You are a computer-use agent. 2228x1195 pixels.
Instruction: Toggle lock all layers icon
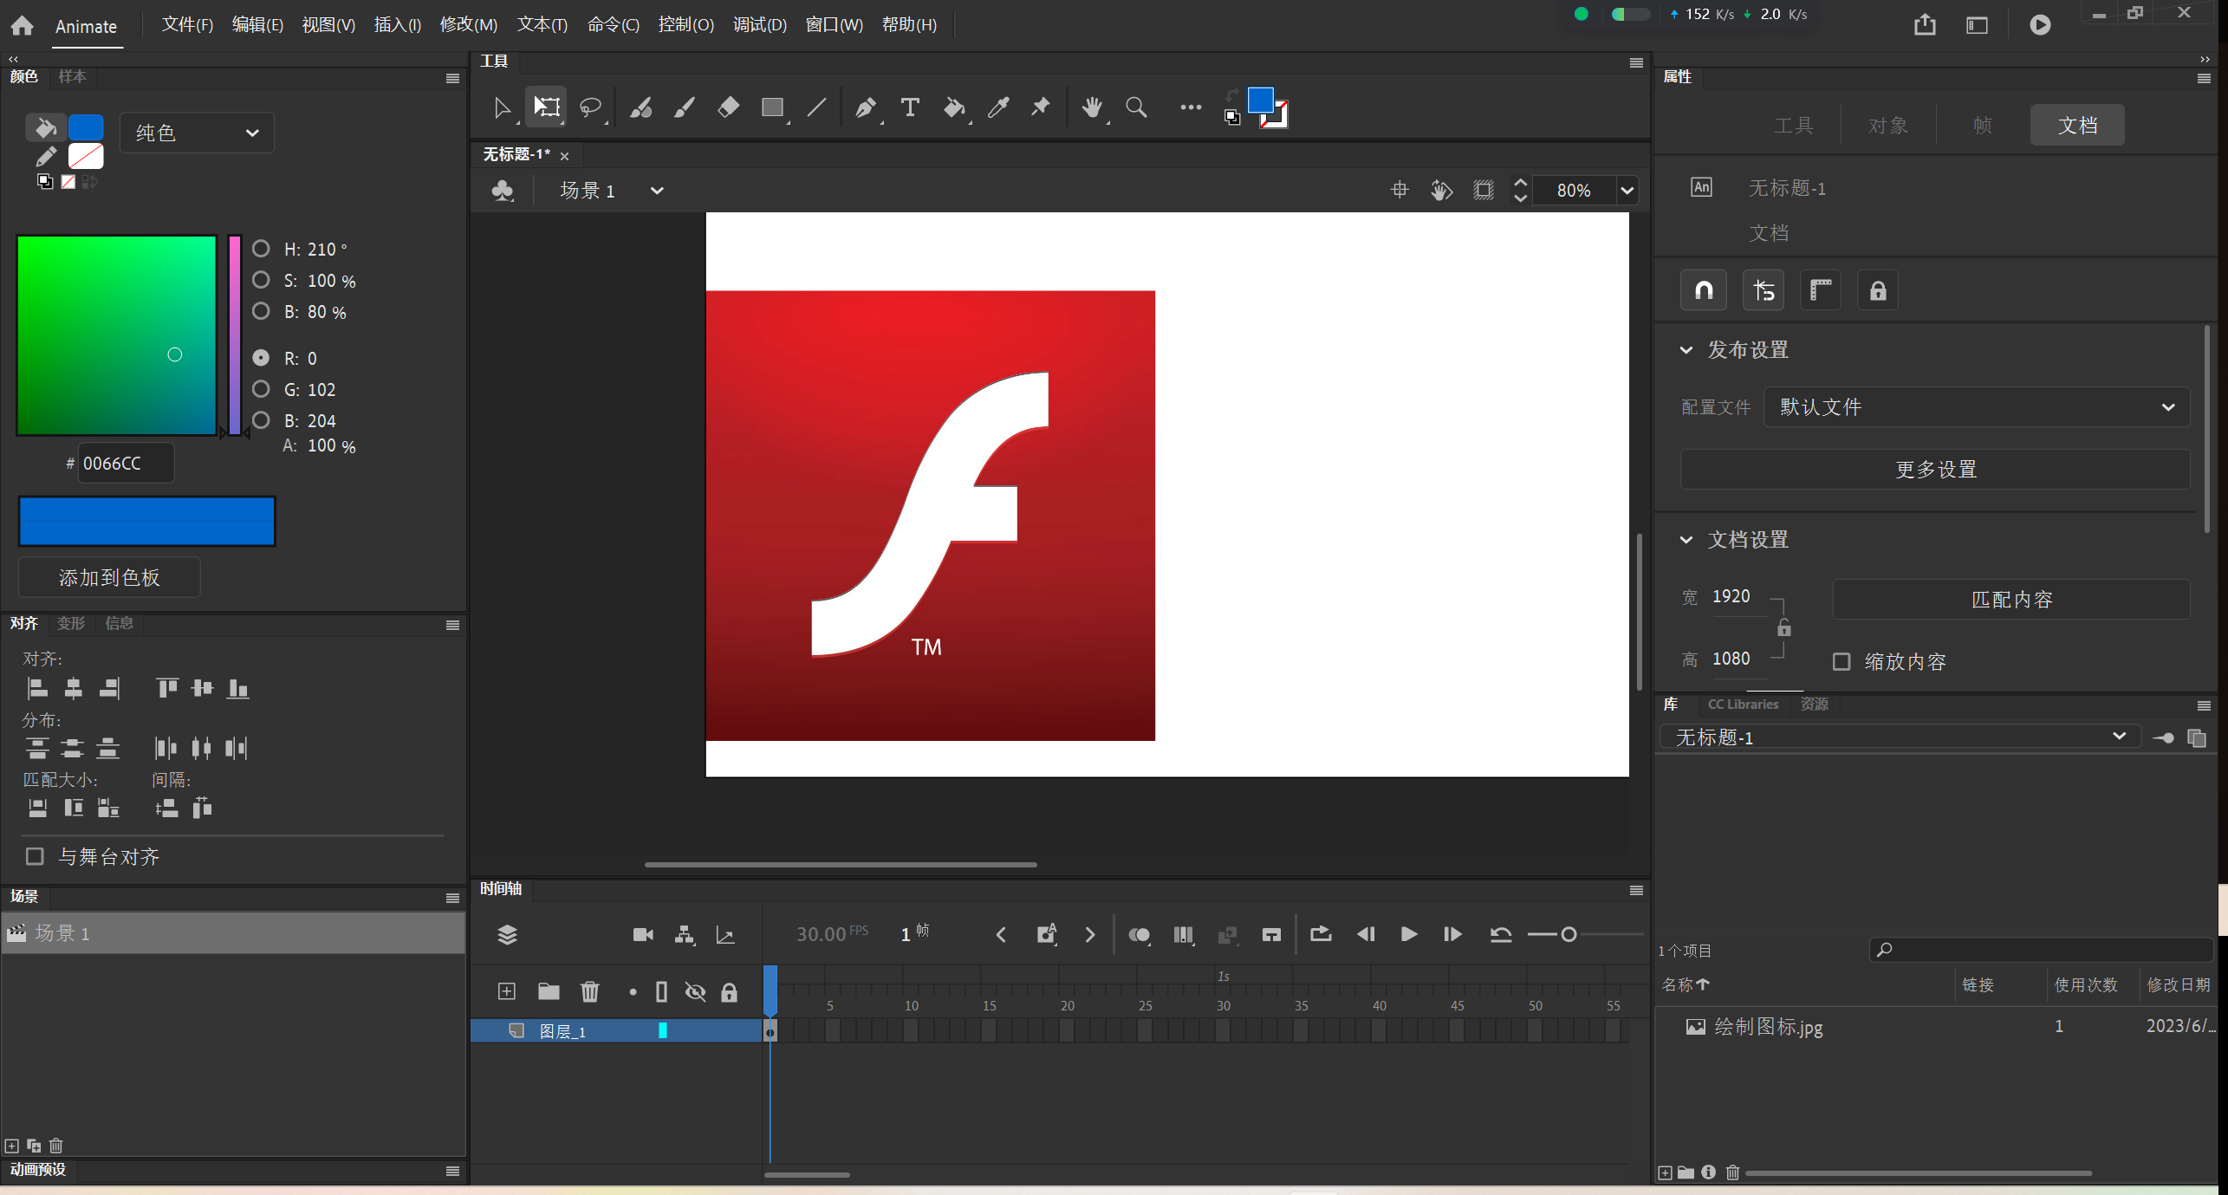click(x=730, y=991)
